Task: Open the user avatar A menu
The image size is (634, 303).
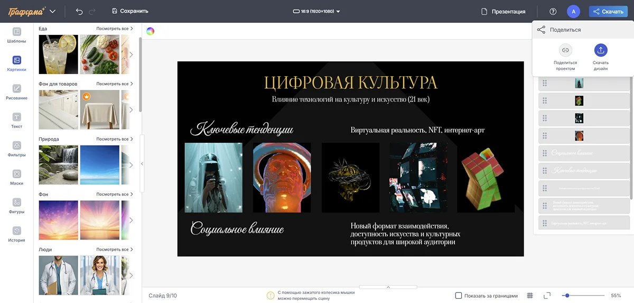Action: (573, 11)
